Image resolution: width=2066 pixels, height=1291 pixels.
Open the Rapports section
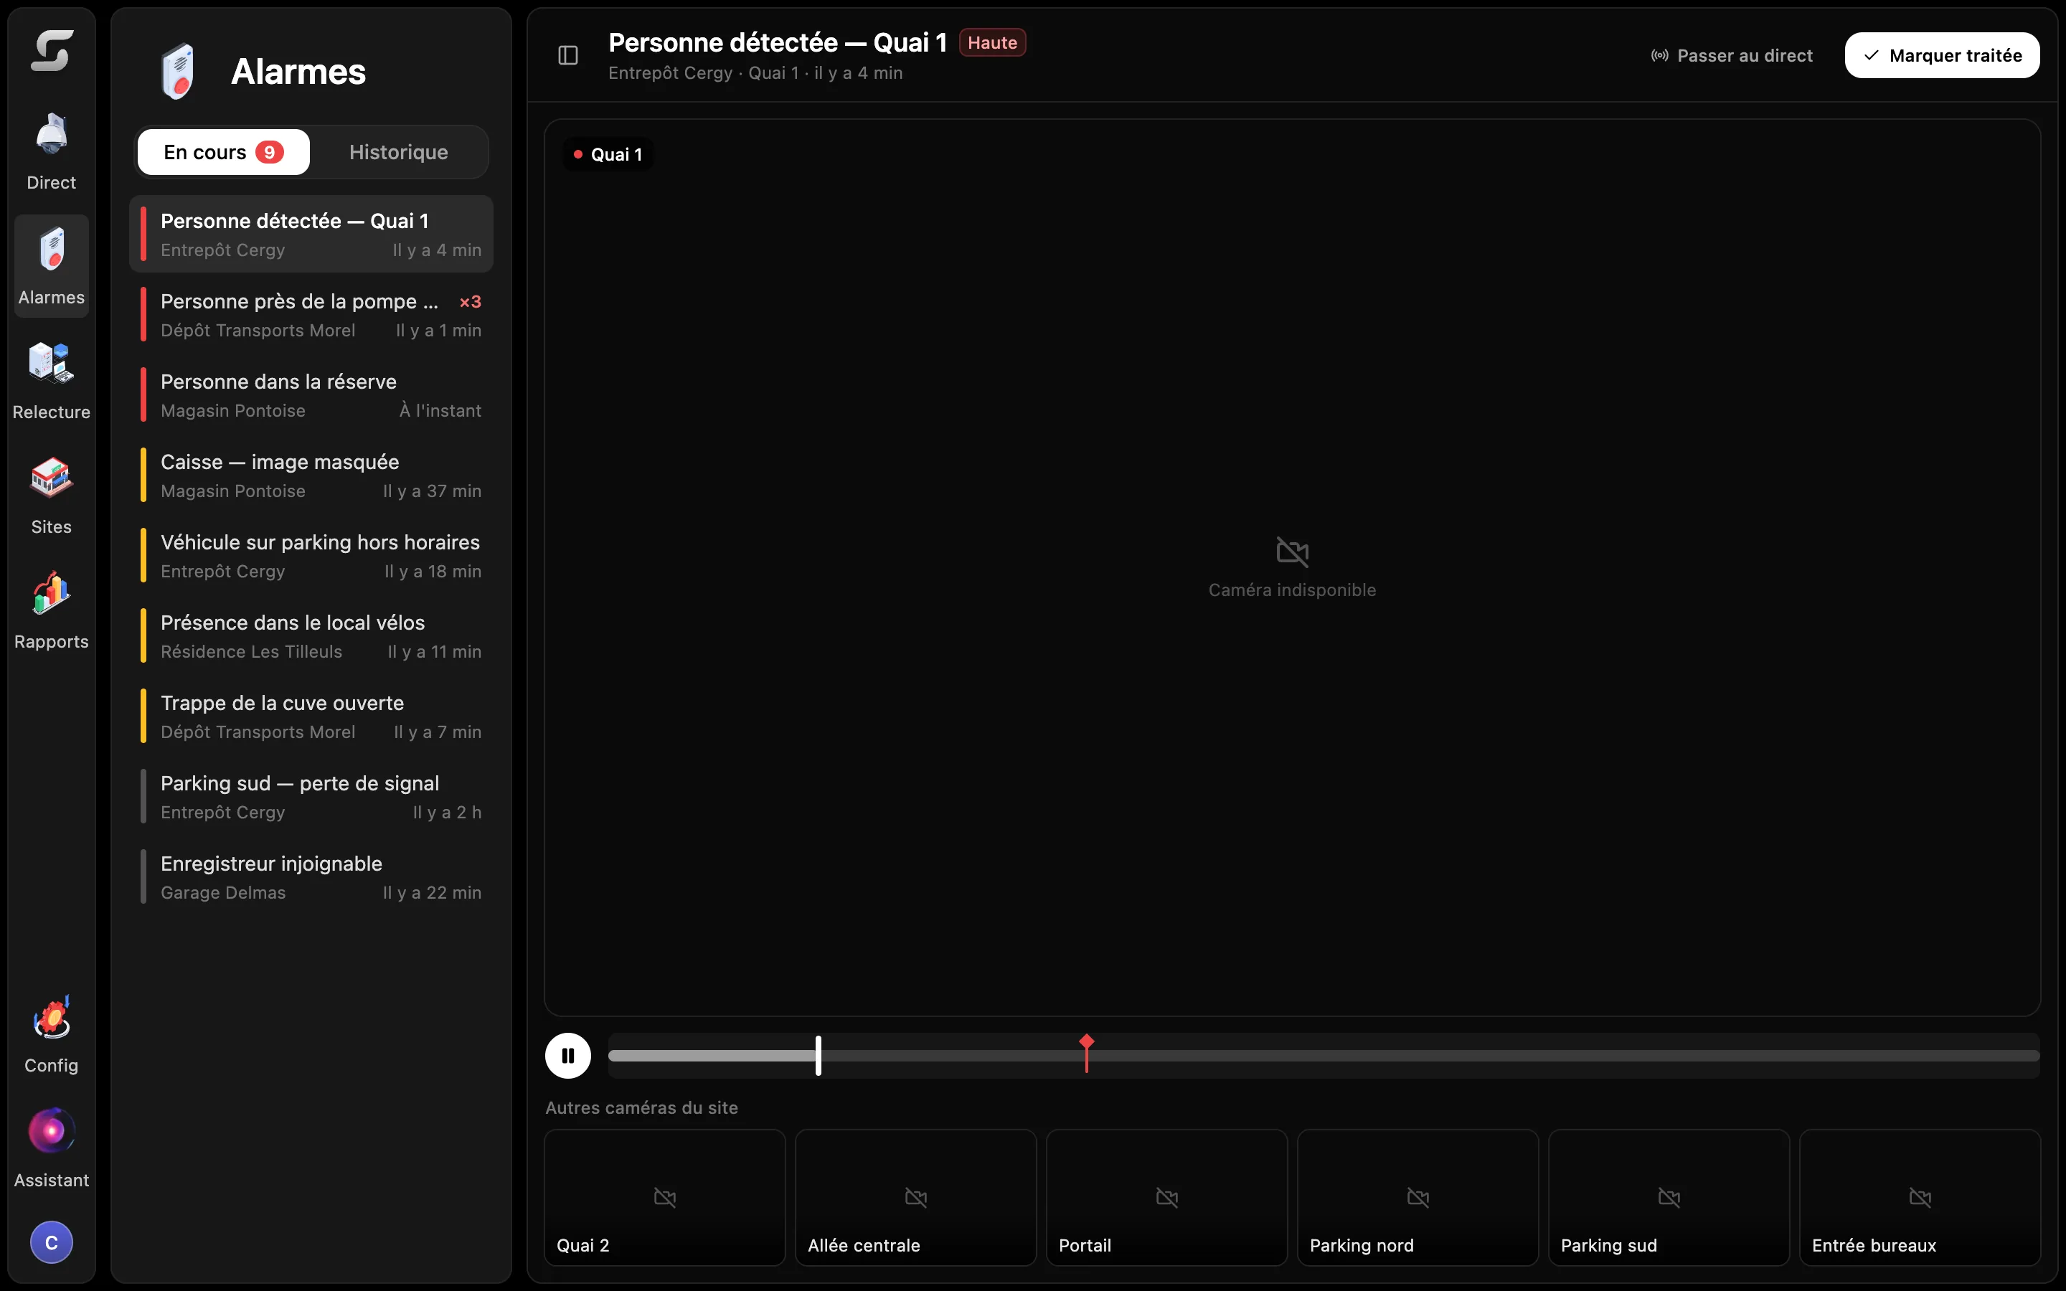coord(51,610)
